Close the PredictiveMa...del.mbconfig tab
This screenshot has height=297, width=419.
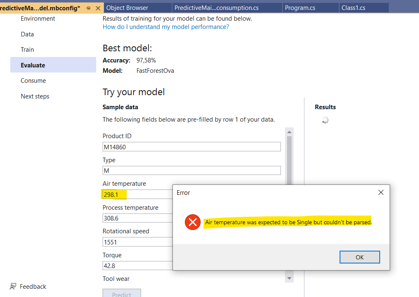click(98, 7)
